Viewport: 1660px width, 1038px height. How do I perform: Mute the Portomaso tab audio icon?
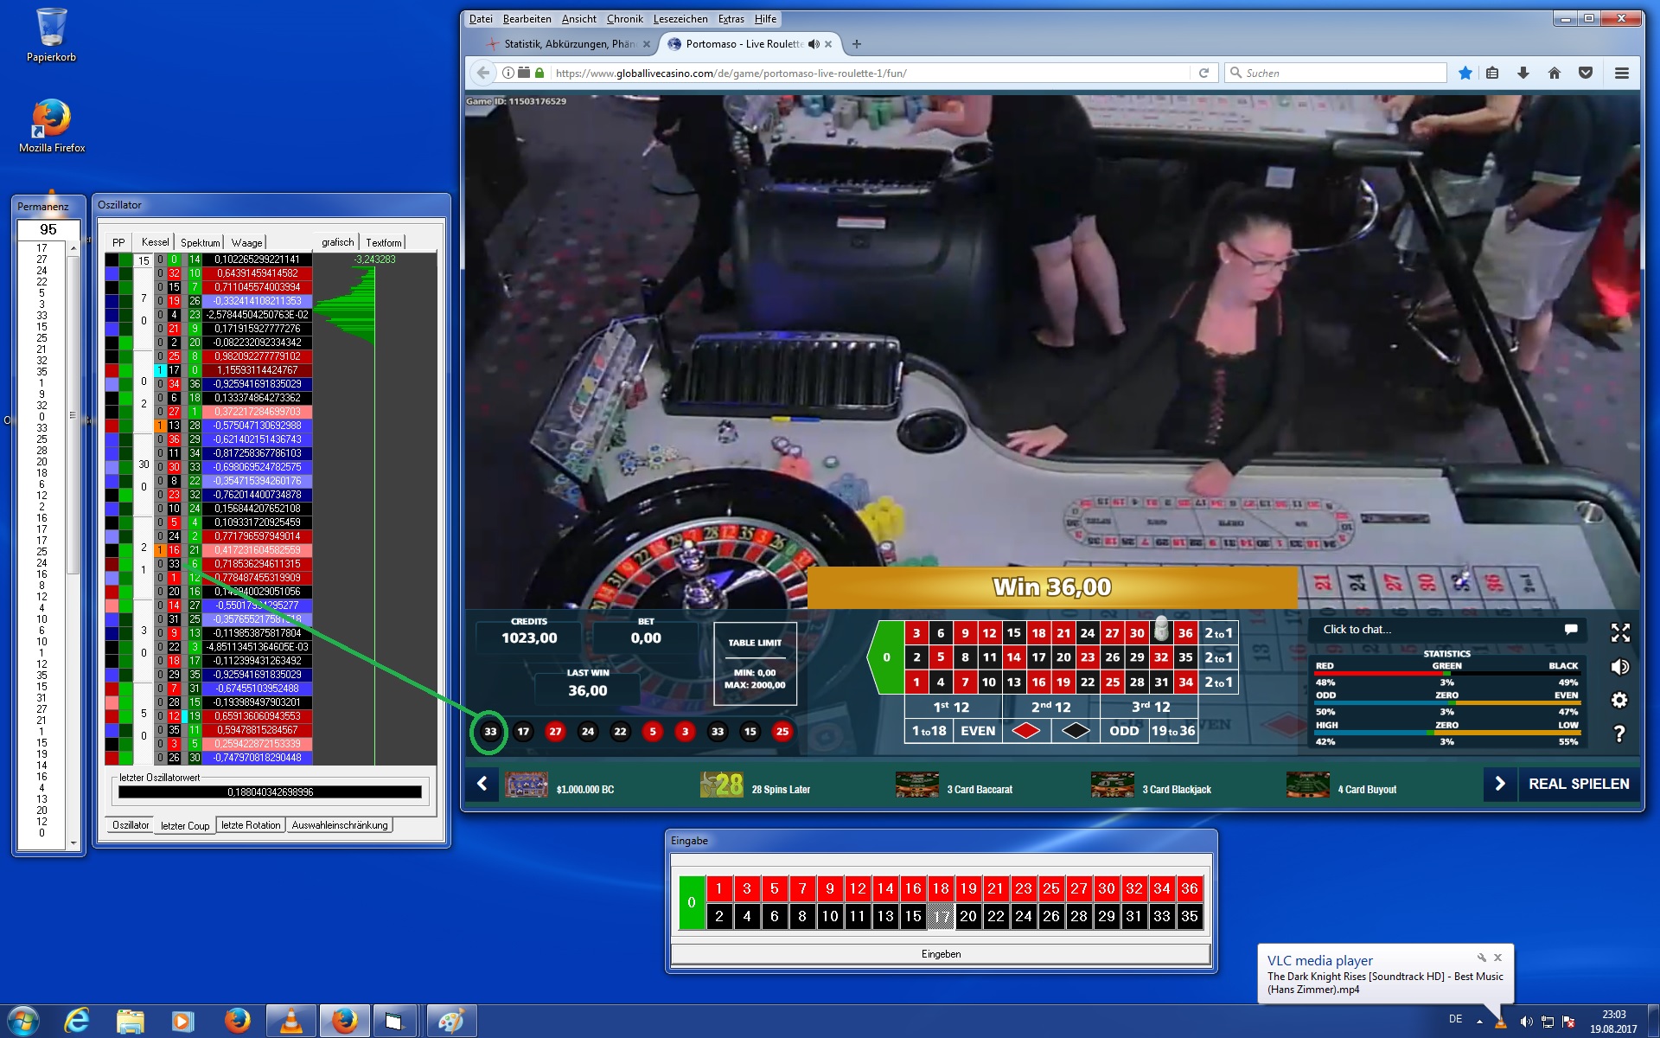(x=814, y=44)
